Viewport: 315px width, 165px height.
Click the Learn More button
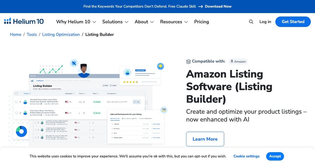(205, 139)
